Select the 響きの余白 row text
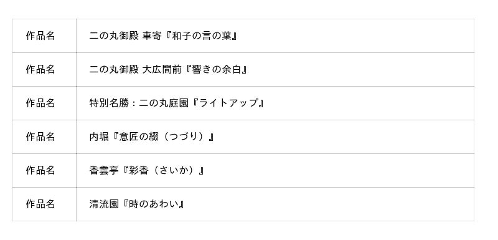 [168, 69]
